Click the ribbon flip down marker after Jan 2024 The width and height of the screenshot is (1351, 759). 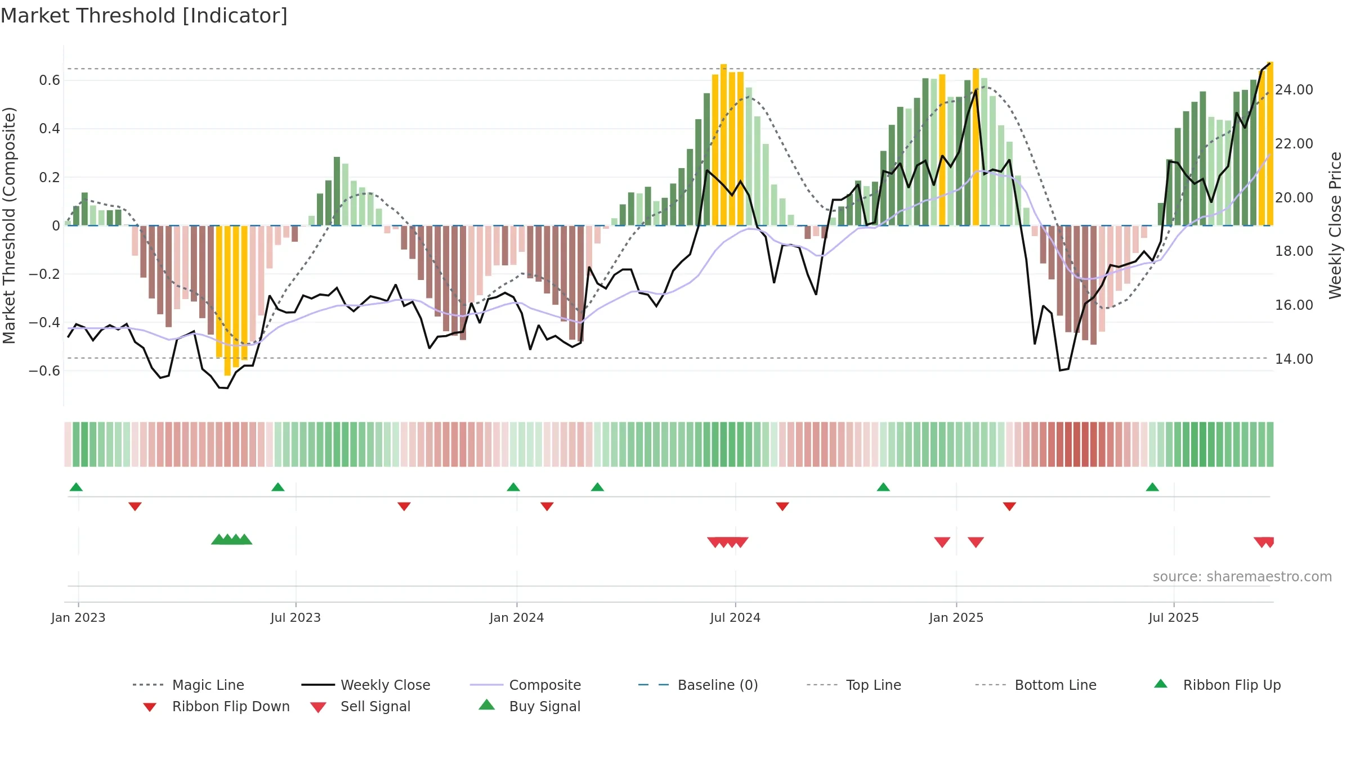[x=547, y=506]
